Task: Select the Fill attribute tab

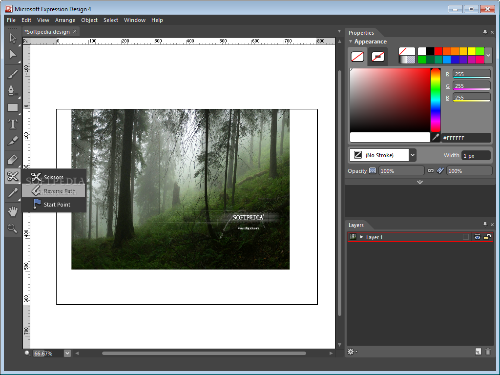Action: tap(357, 57)
